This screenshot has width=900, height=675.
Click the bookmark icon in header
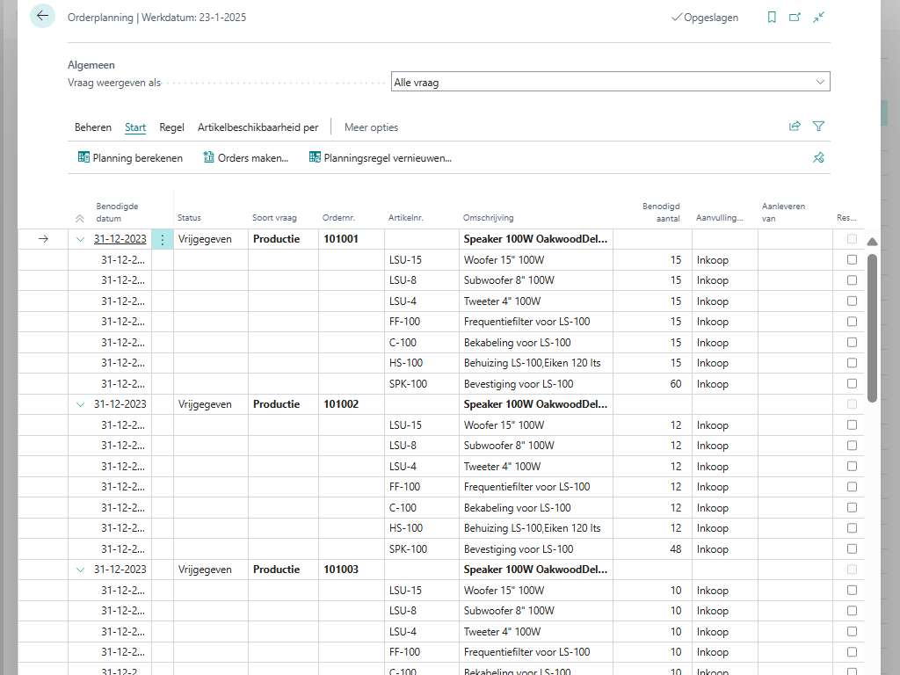point(772,17)
